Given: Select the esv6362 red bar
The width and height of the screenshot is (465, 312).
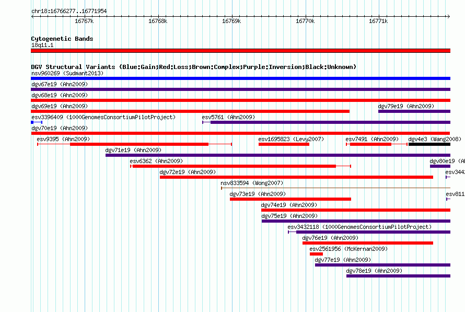Looking at the screenshot, I should click(x=234, y=166).
